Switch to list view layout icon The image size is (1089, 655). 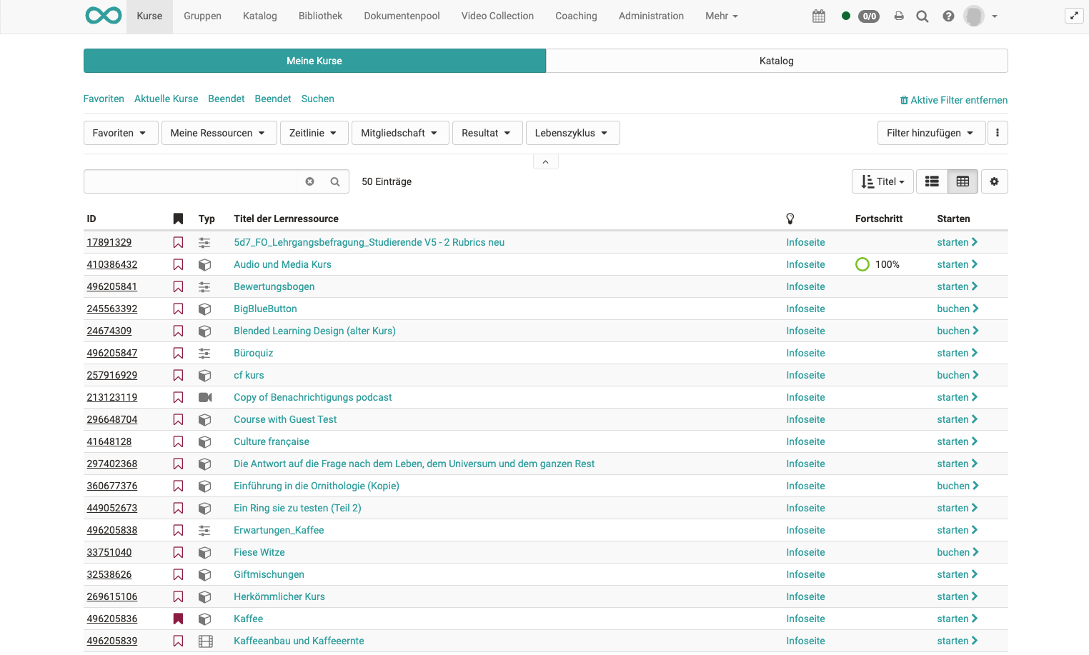pyautogui.click(x=932, y=181)
